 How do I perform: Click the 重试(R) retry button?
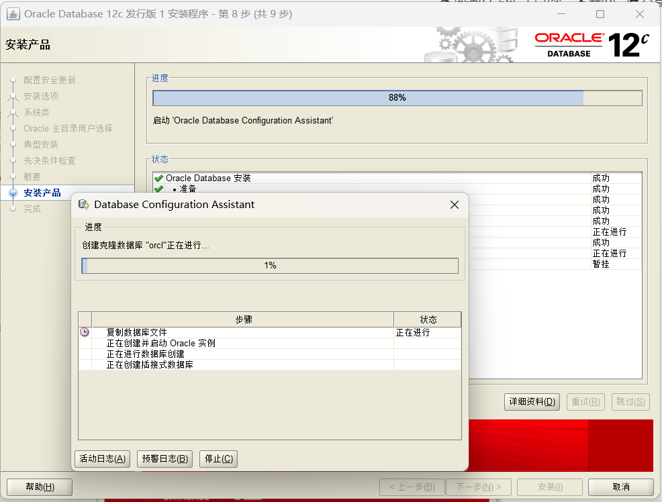click(585, 401)
